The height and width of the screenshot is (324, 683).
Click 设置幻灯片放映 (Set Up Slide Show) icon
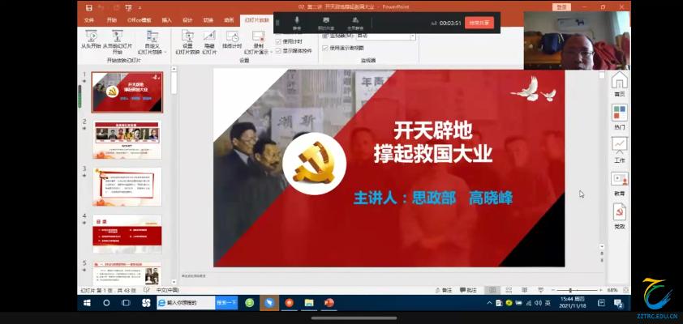coord(187,36)
